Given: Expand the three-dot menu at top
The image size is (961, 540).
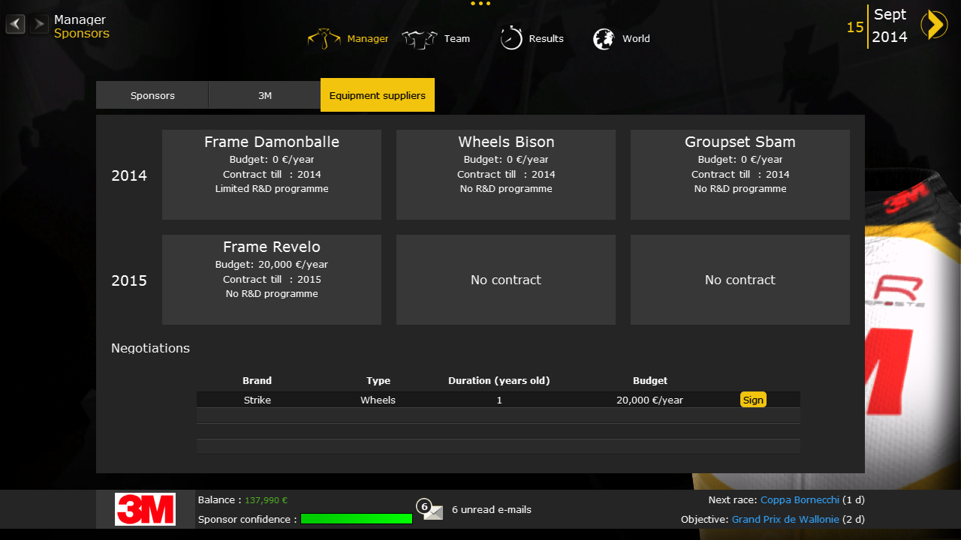Looking at the screenshot, I should pos(480,4).
